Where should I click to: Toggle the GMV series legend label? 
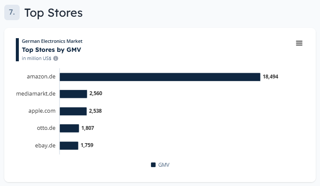tap(164, 165)
